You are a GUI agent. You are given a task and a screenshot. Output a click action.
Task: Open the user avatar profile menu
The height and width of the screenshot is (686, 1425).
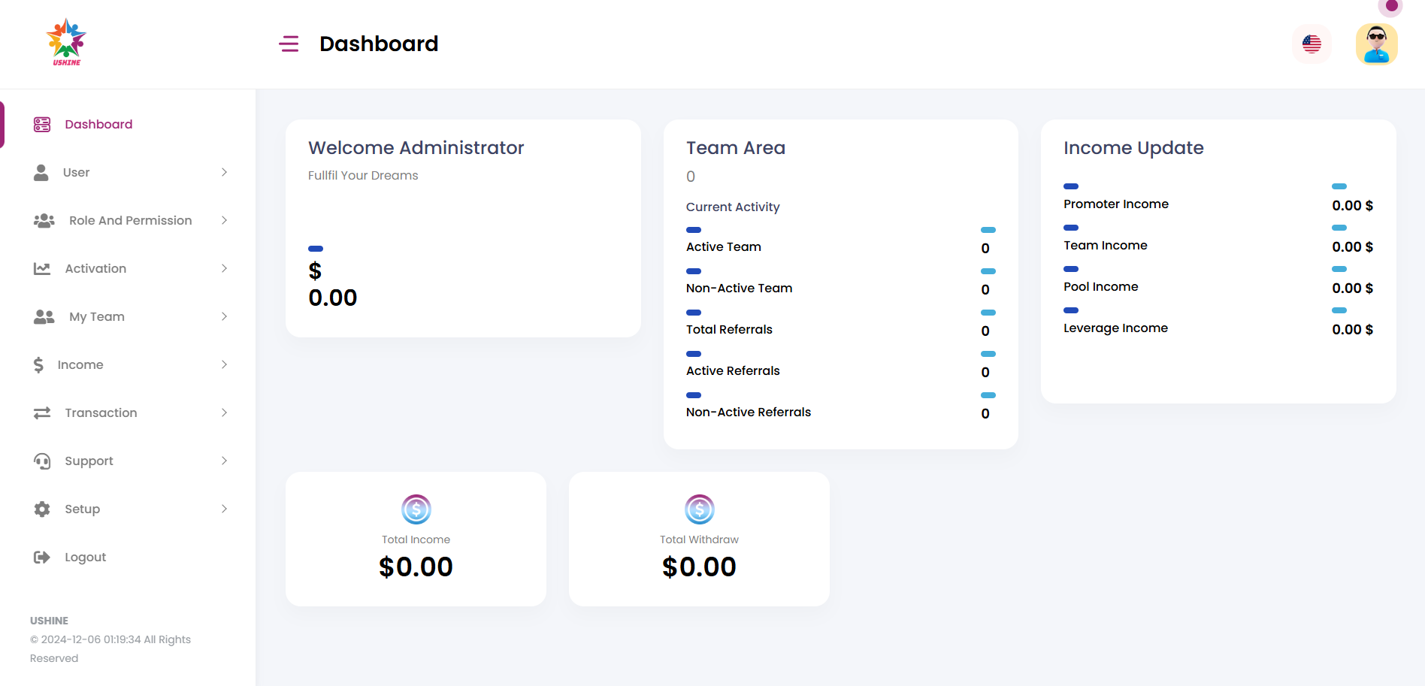[x=1376, y=44]
